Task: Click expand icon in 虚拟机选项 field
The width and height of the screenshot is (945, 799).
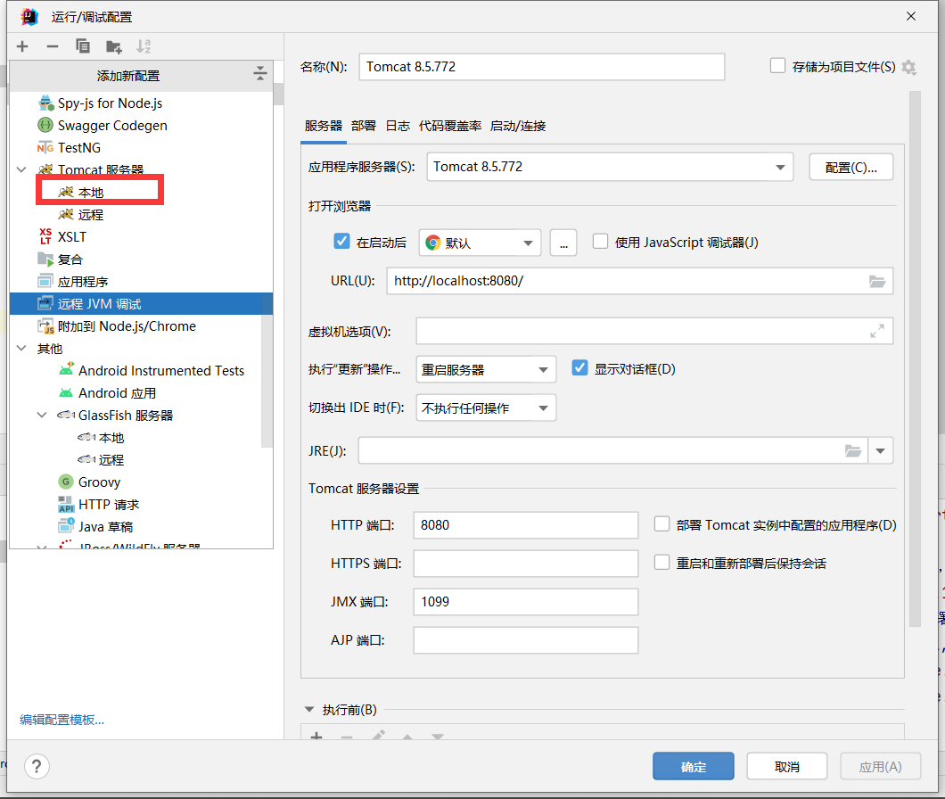Action: [x=877, y=331]
